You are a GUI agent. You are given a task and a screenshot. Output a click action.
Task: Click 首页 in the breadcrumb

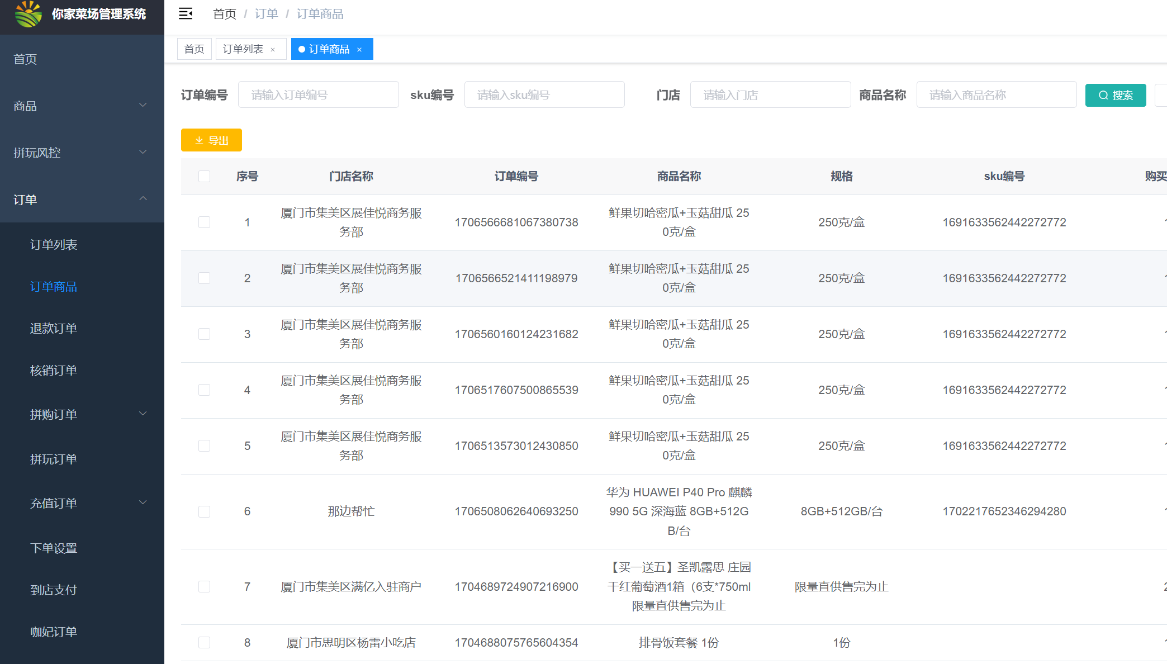[x=225, y=14]
